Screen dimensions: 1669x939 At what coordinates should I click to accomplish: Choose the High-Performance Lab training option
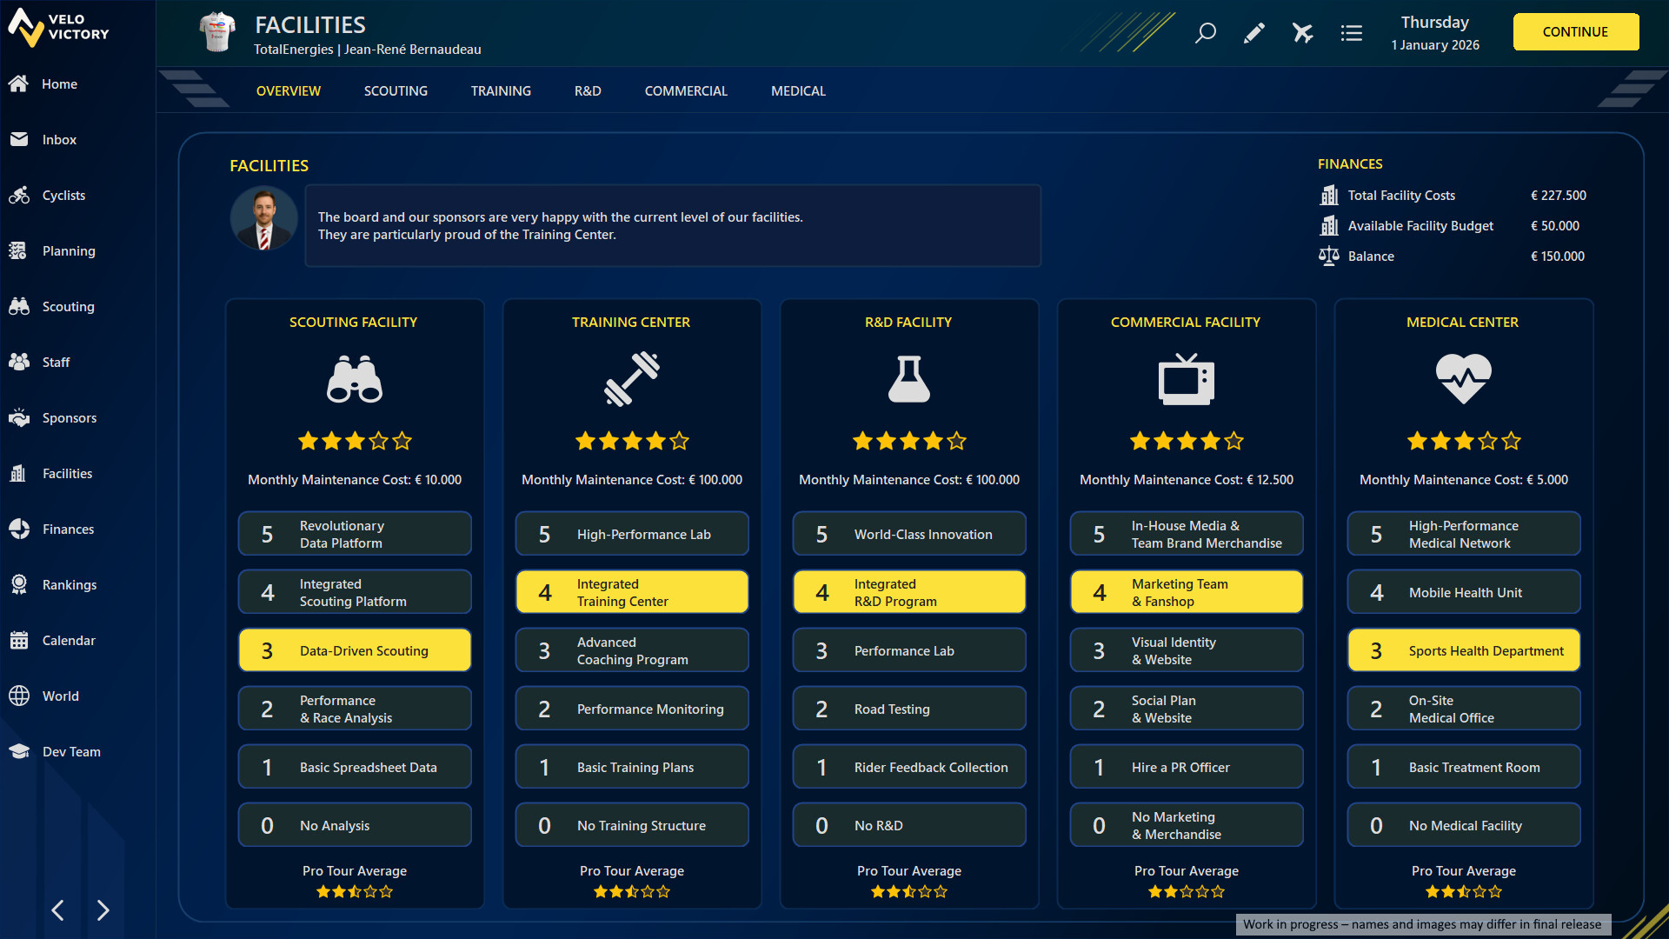(632, 533)
